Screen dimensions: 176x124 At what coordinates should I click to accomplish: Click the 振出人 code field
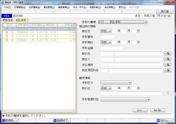(x=107, y=59)
